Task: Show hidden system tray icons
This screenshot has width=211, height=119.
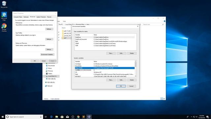Action: click(x=192, y=117)
